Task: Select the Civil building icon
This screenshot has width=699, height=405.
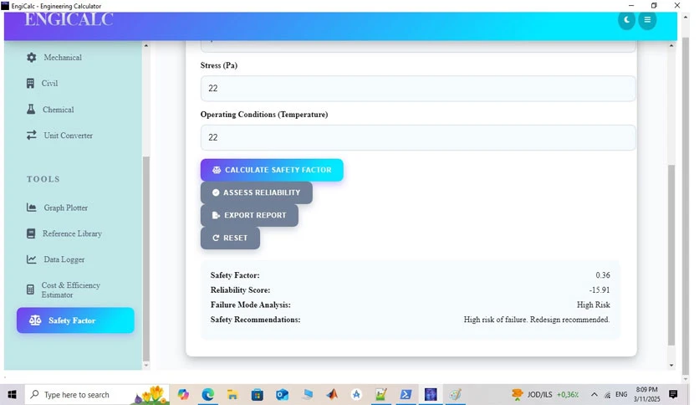Action: (x=30, y=84)
